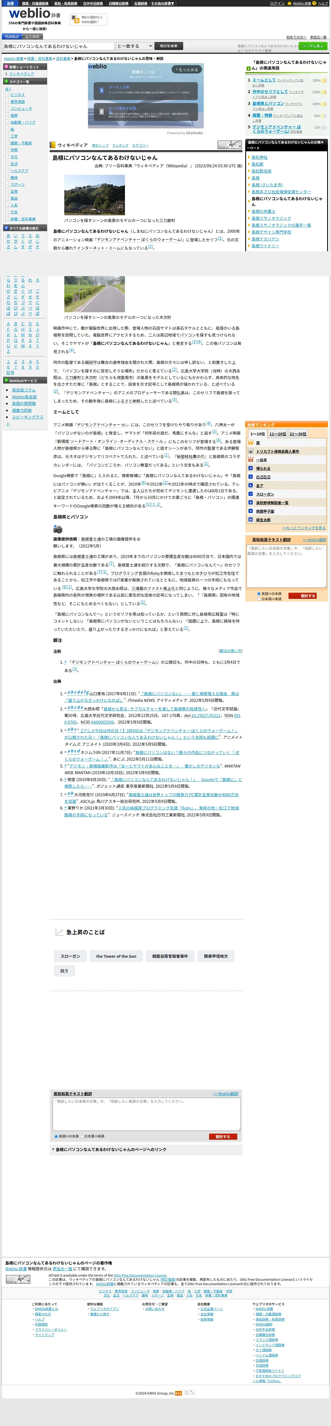
Task: Open the Weblio翻訳 promo icon near the logo
Action: click(76, 19)
